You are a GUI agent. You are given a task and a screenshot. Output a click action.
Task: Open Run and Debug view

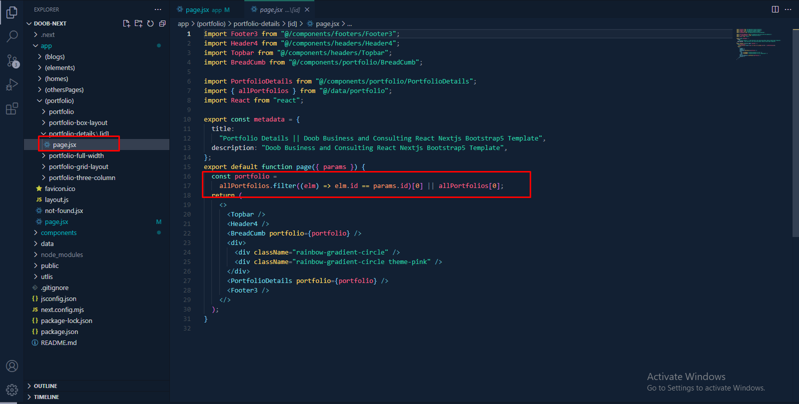[12, 84]
